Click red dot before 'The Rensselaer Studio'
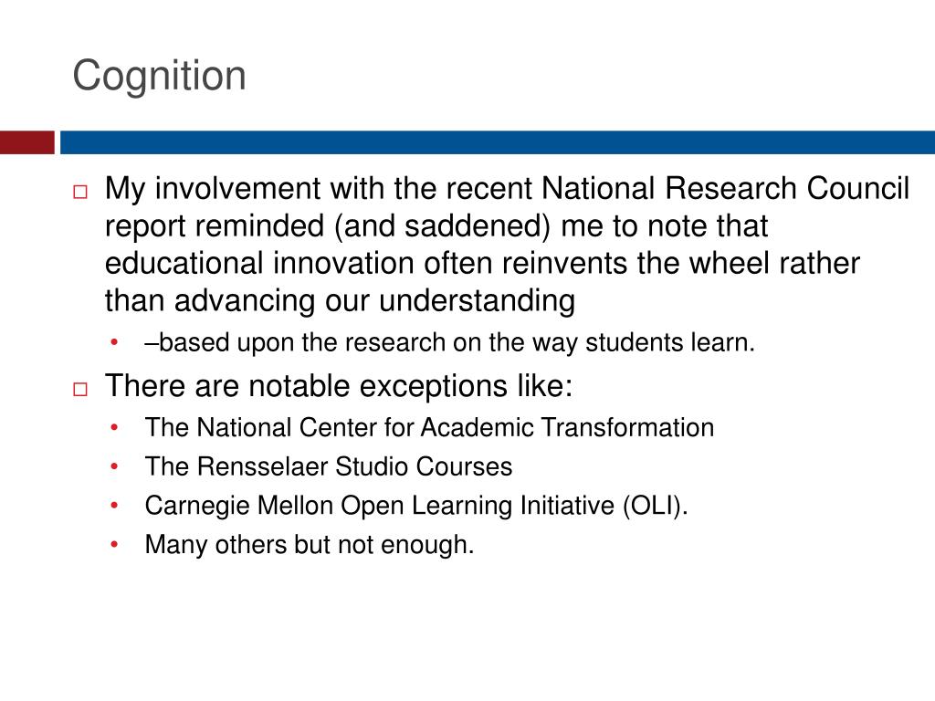The width and height of the screenshot is (935, 701). point(114,466)
